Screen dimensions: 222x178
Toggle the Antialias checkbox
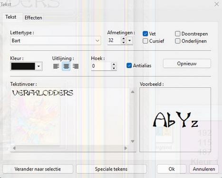click(x=129, y=65)
